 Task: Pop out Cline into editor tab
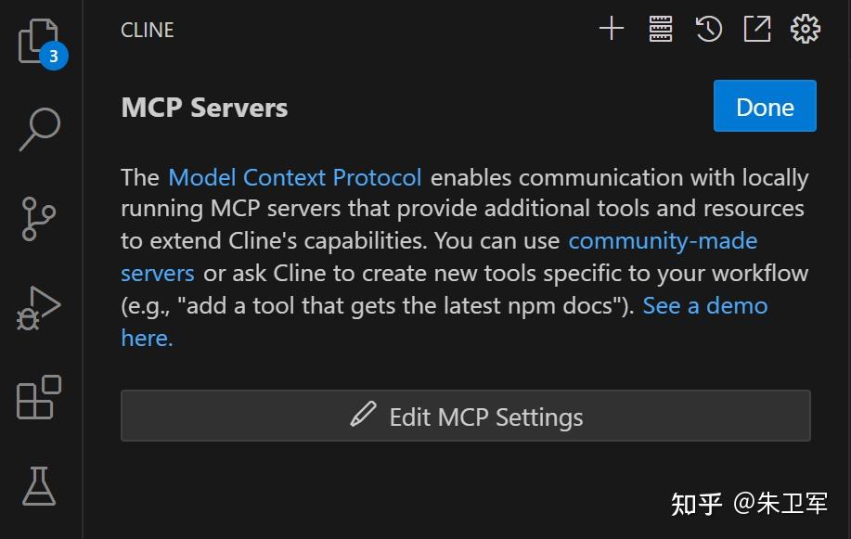pos(757,28)
